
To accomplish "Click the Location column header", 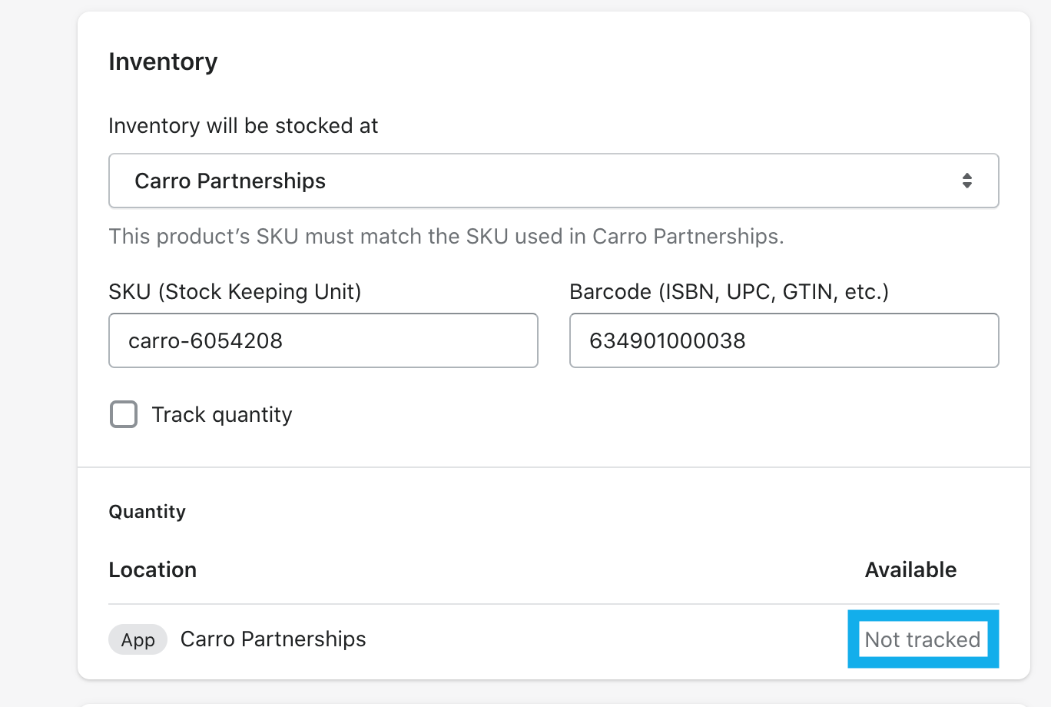I will point(152,569).
